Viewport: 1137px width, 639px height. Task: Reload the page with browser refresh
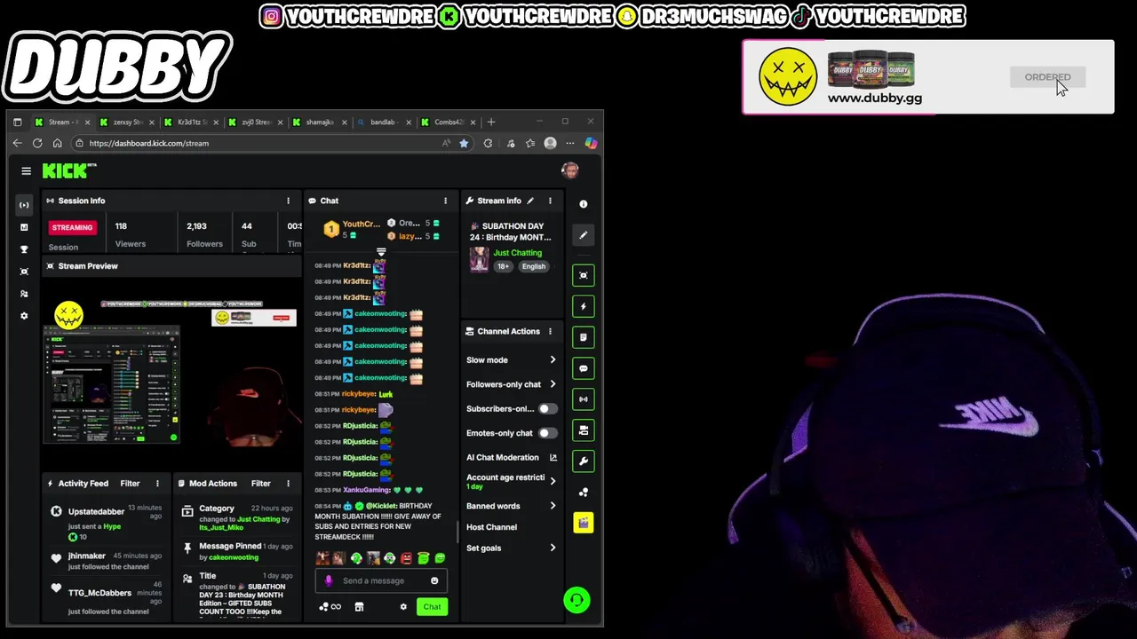pos(37,143)
